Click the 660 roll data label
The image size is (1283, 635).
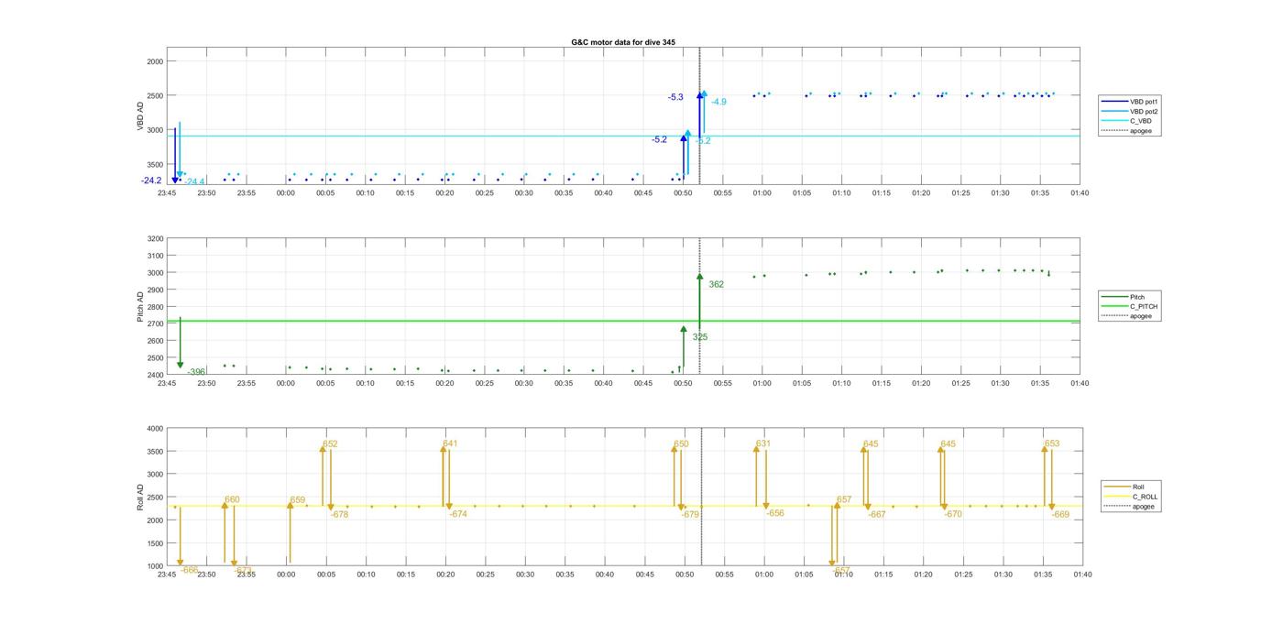(x=232, y=499)
